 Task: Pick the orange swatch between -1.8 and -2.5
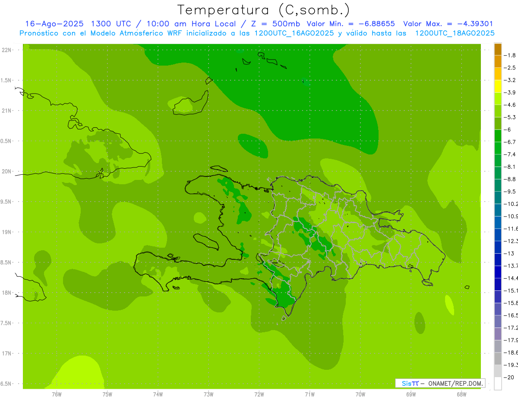pyautogui.click(x=498, y=62)
